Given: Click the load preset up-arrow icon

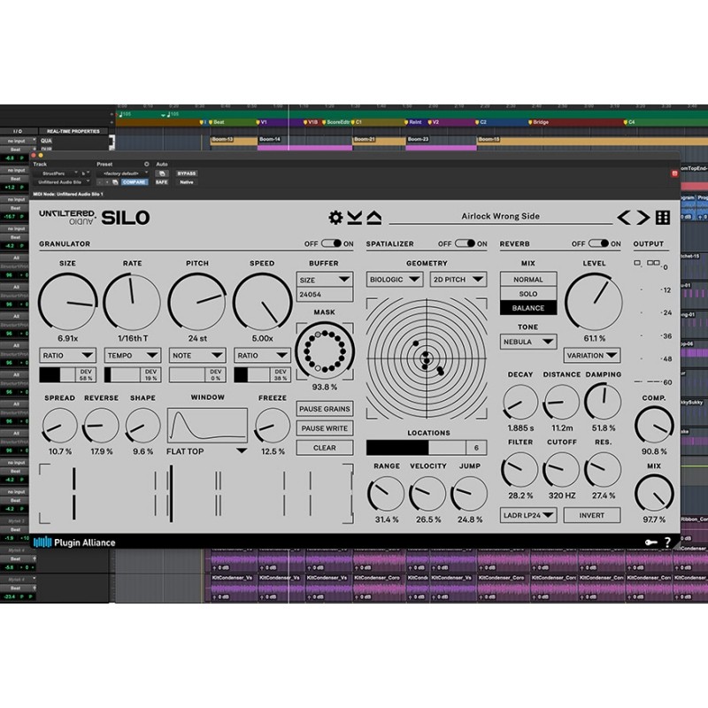Looking at the screenshot, I should click(373, 217).
